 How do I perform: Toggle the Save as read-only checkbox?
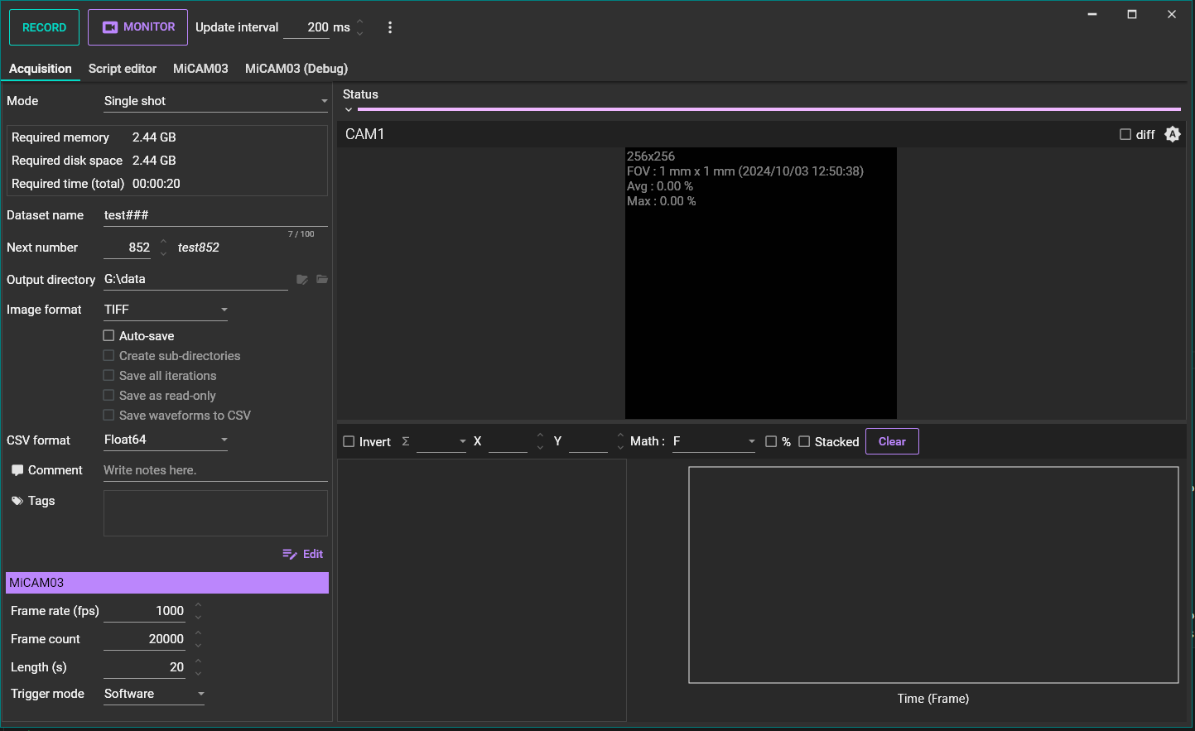pos(108,395)
